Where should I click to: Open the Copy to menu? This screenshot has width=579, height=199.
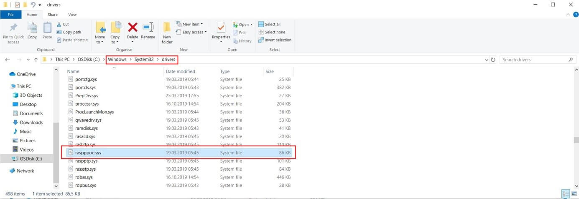(x=115, y=33)
